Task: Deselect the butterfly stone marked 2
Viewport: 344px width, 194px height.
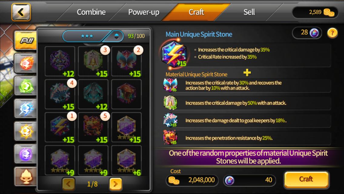Action: [x=126, y=61]
